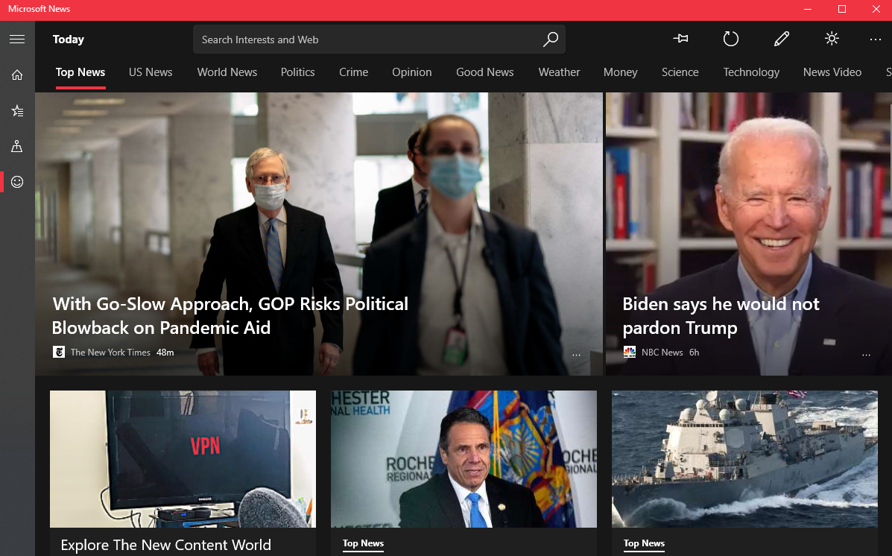Toggle light/dark theme sun icon
Viewport: 892px width, 556px height.
coord(832,40)
